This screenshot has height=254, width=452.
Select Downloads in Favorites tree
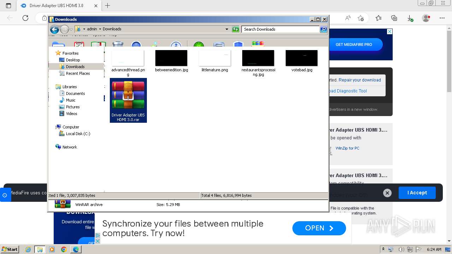(75, 67)
